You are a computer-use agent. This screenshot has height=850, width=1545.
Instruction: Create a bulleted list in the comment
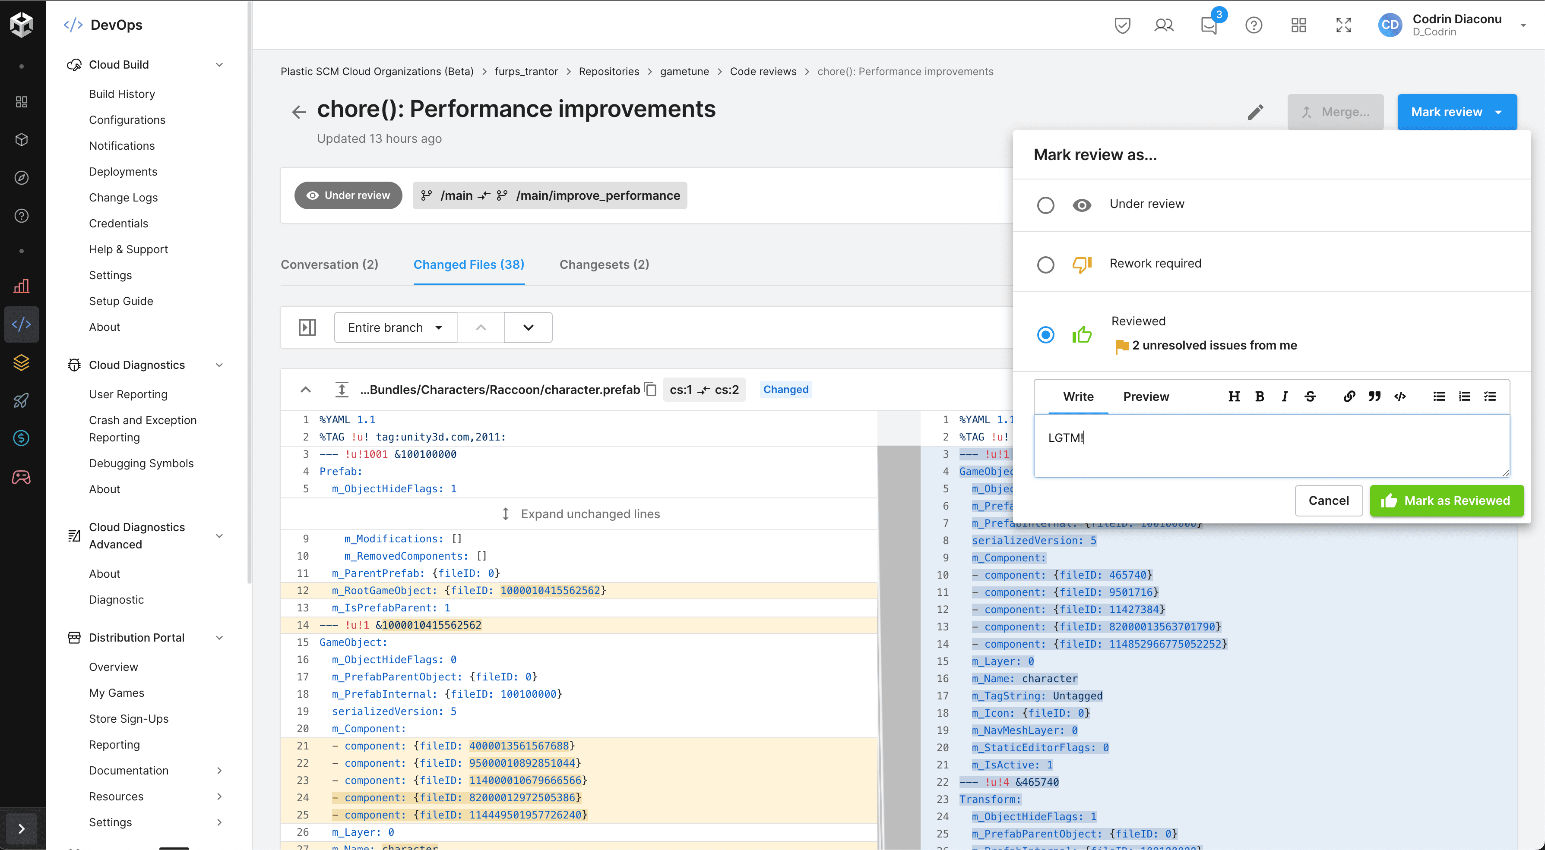1439,396
